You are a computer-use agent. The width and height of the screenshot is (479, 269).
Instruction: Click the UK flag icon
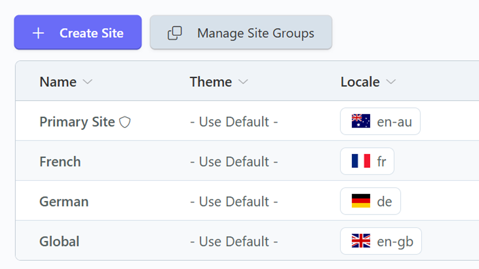[361, 241]
